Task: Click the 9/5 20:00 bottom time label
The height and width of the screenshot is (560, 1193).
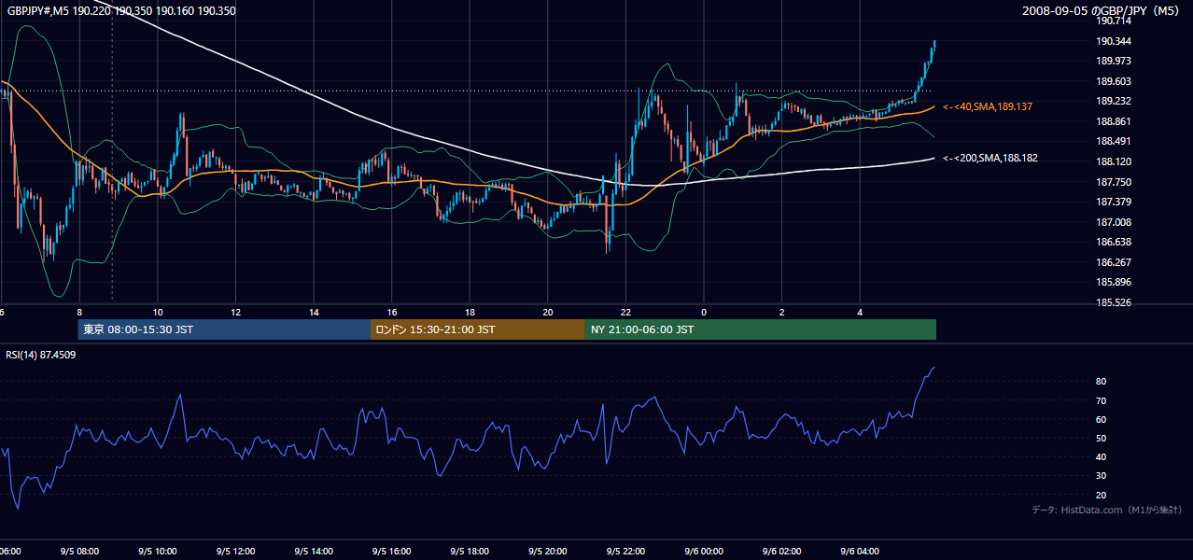Action: (x=548, y=552)
